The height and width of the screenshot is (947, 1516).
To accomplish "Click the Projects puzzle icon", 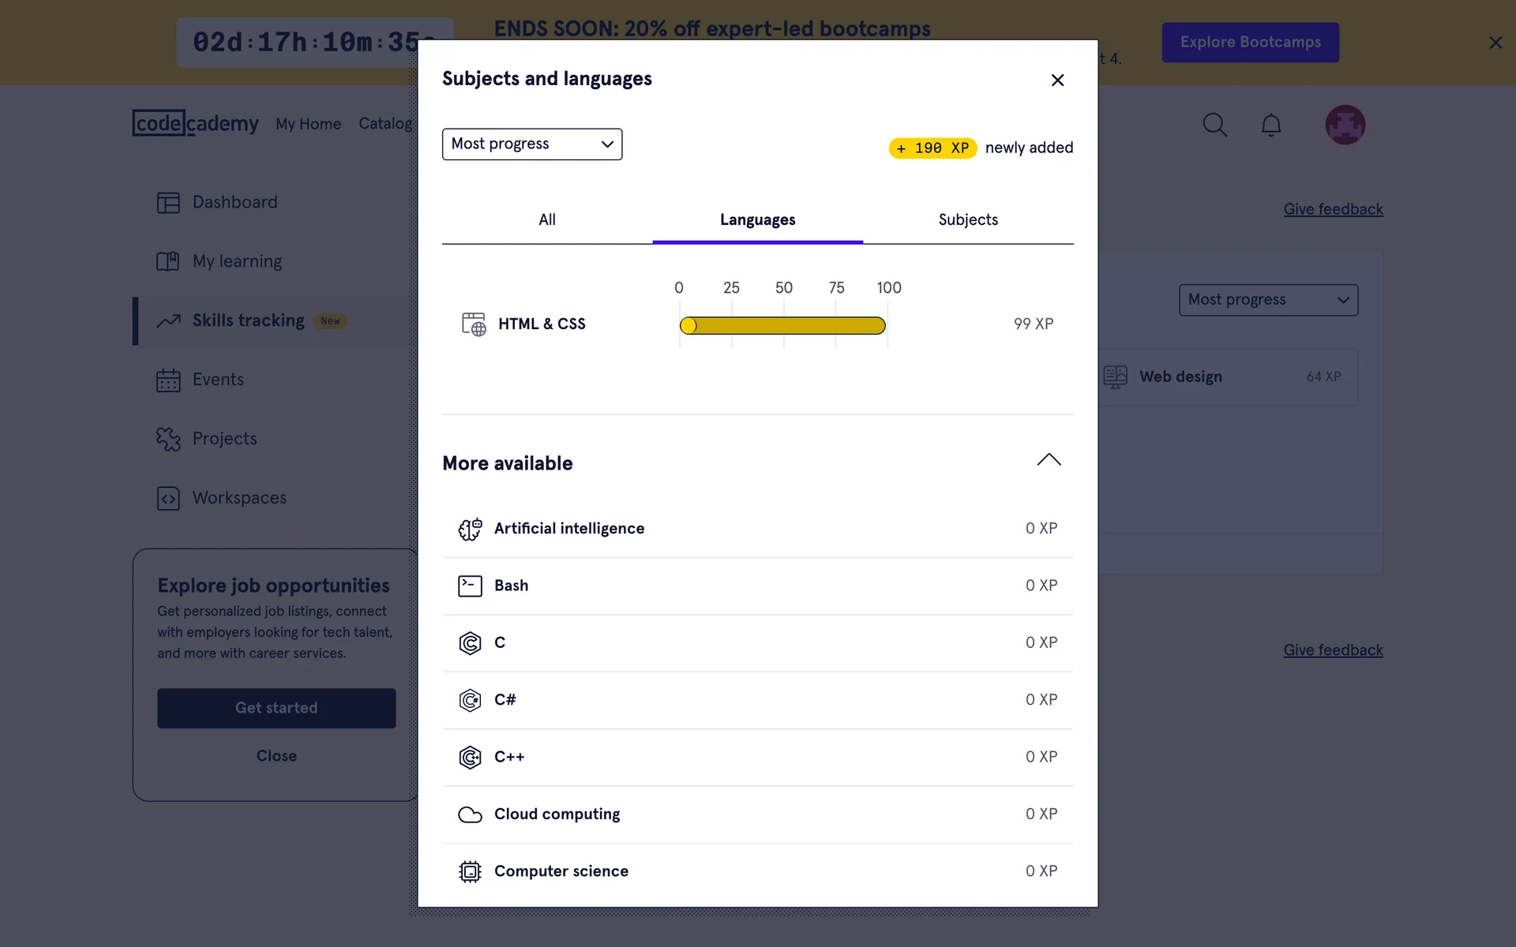I will coord(168,440).
